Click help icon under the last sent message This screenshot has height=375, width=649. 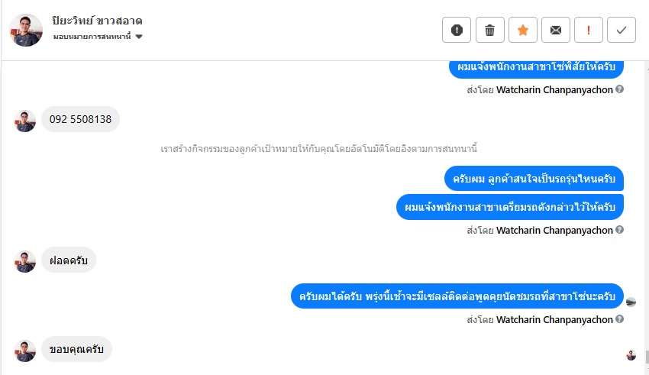tap(620, 319)
